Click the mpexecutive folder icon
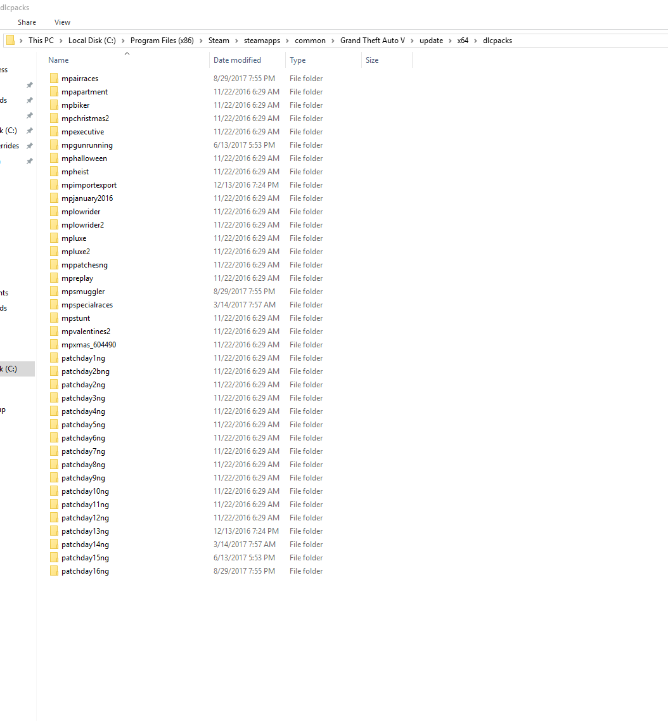Viewport: 668px width, 722px height. 54,132
